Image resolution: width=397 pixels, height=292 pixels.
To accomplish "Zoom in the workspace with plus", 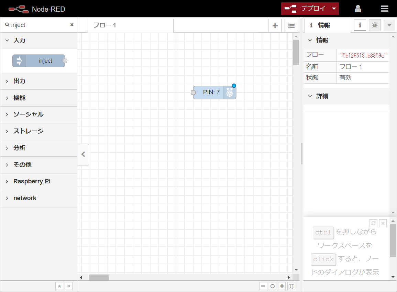I will pyautogui.click(x=282, y=286).
